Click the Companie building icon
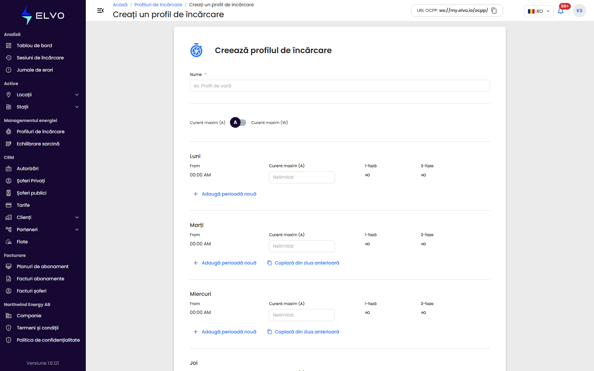This screenshot has width=594, height=371. [9, 316]
